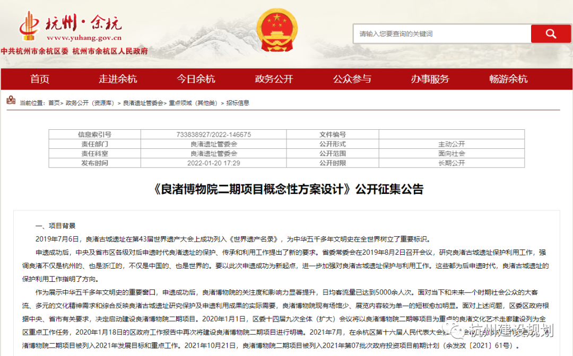This screenshot has height=356, width=573.
Task: Follow the 重点领域（其他类） breadcrumb link
Action: 193,103
